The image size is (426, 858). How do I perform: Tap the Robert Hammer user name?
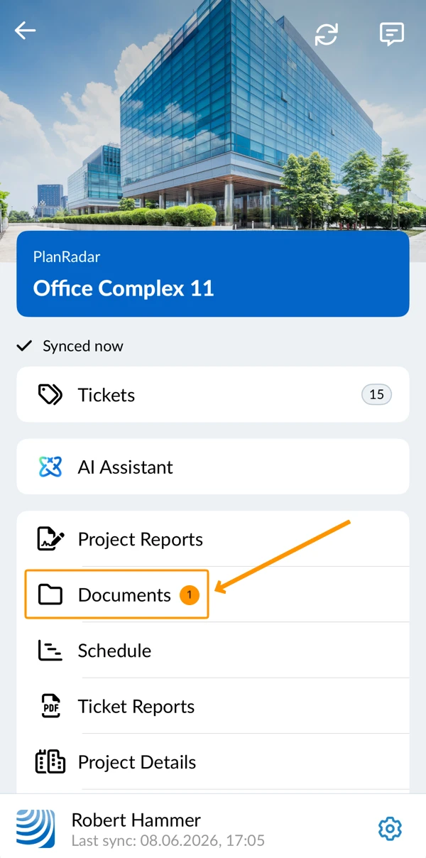(136, 820)
